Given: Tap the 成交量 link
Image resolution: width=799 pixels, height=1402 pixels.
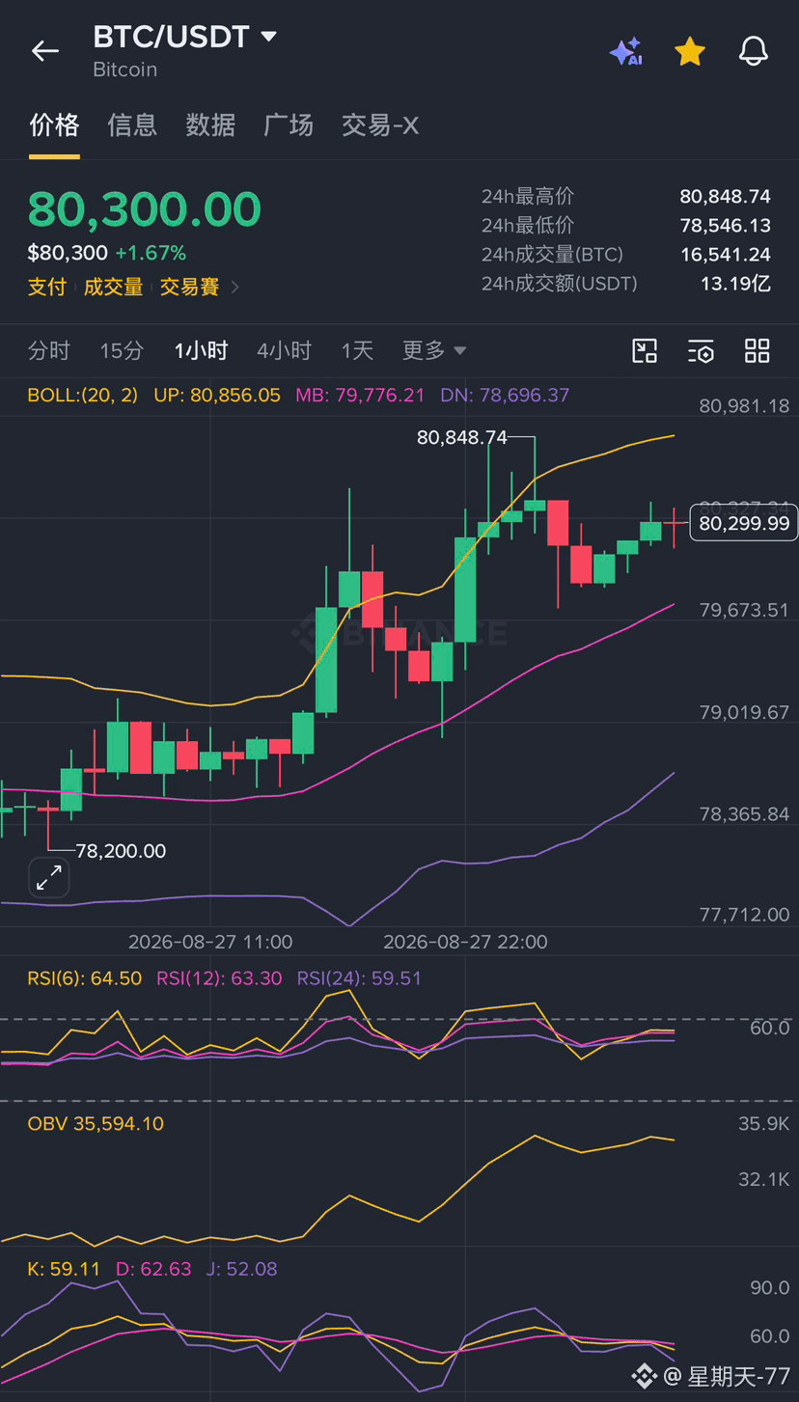Looking at the screenshot, I should (113, 287).
